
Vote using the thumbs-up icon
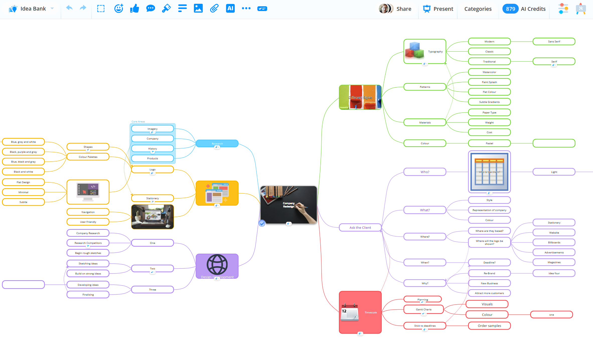135,8
